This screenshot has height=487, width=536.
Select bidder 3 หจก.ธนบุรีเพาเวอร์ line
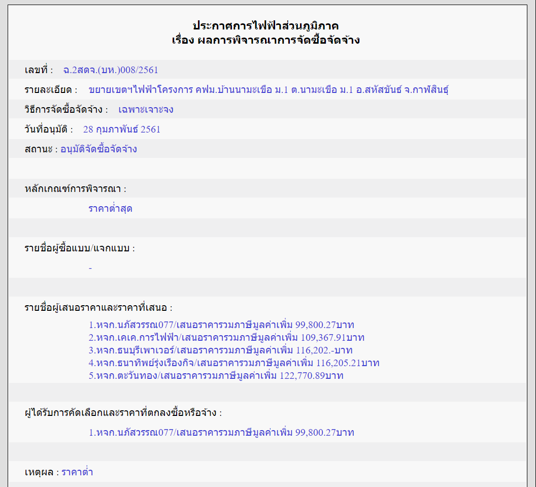(x=220, y=350)
